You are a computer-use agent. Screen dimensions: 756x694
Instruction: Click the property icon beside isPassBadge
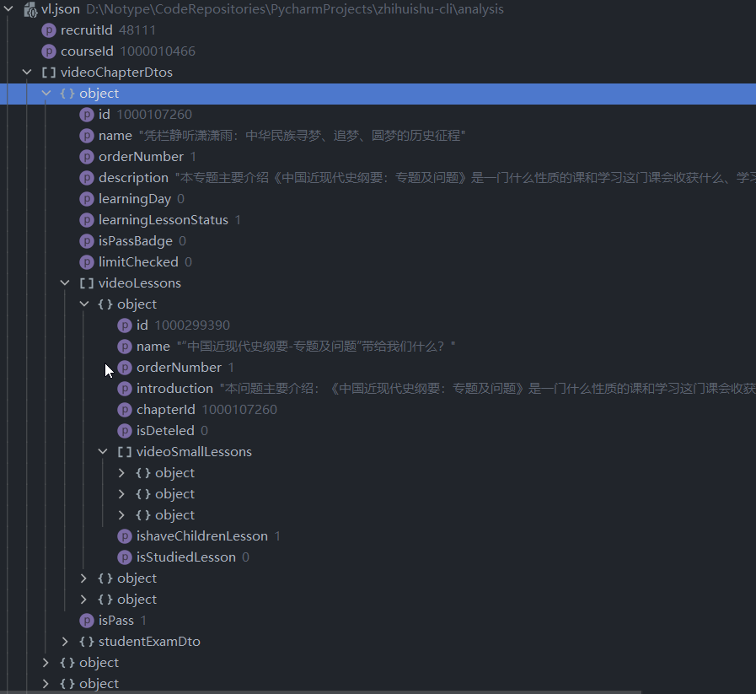[87, 241]
